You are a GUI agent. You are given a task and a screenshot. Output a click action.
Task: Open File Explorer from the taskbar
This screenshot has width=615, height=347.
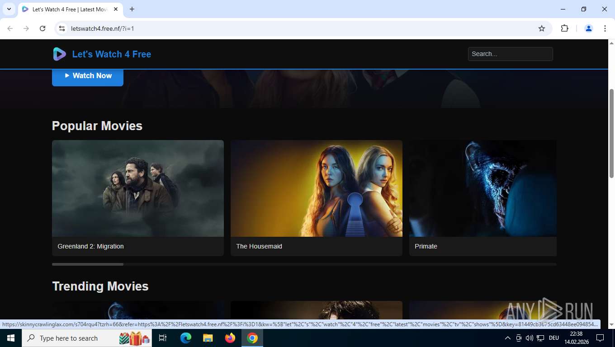[x=208, y=338]
